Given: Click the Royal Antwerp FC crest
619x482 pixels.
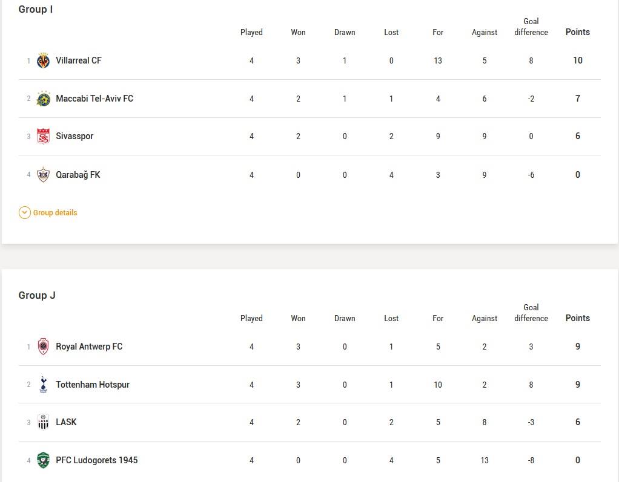Looking at the screenshot, I should (x=43, y=347).
